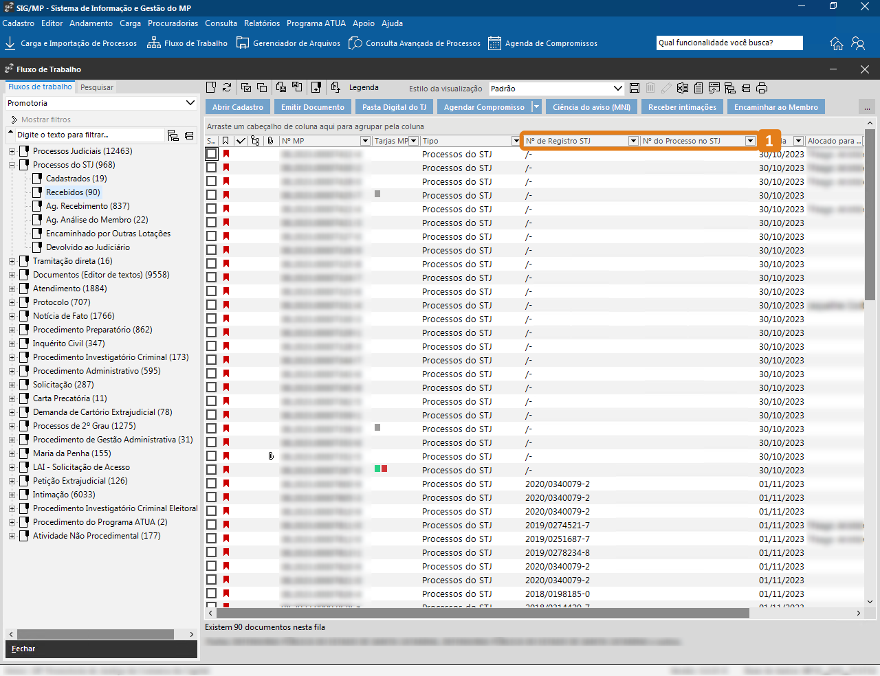
Task: Open Gerenciador de Arquivos
Action: click(x=288, y=43)
